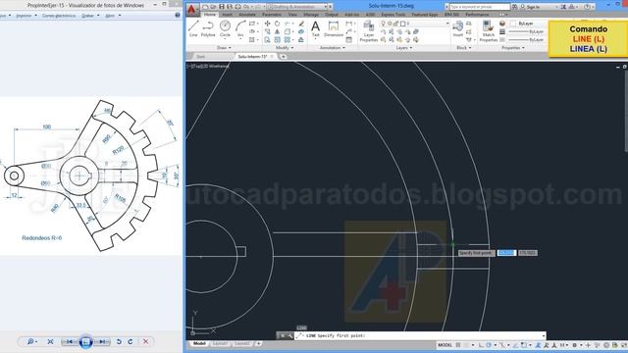The height and width of the screenshot is (353, 628).
Task: Select the Text tool
Action: tap(316, 28)
